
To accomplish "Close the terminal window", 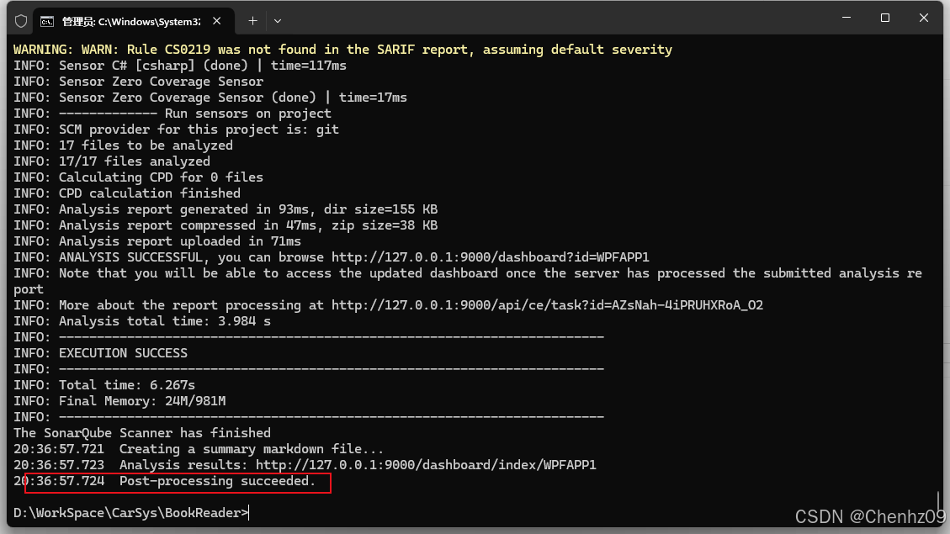I will point(923,19).
